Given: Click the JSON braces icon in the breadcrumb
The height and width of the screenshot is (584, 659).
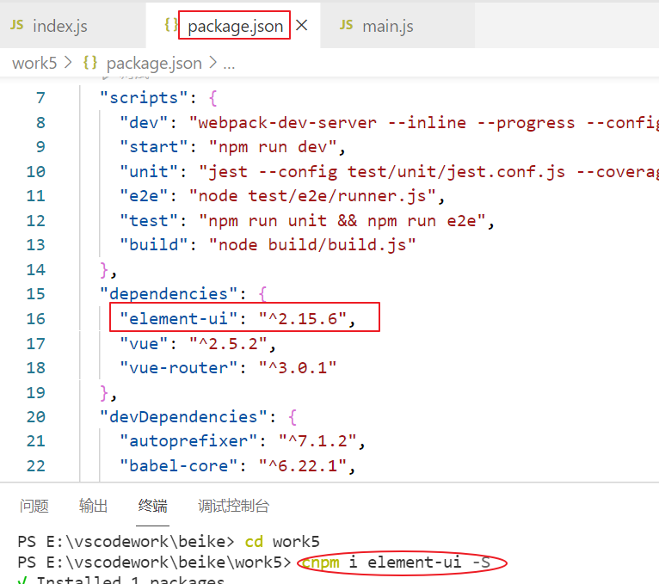Looking at the screenshot, I should coord(90,63).
